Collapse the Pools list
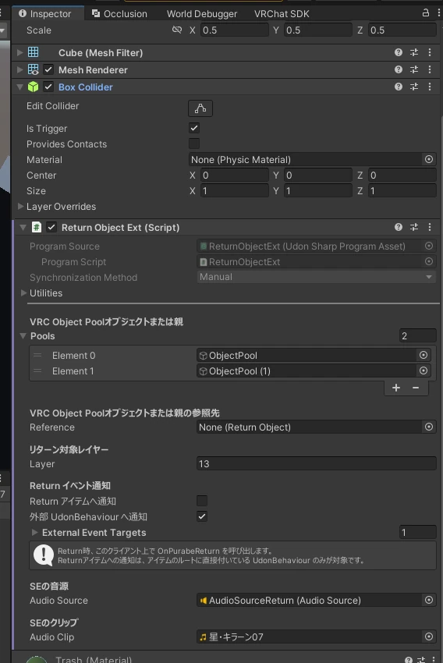This screenshot has height=663, width=443. (x=23, y=336)
